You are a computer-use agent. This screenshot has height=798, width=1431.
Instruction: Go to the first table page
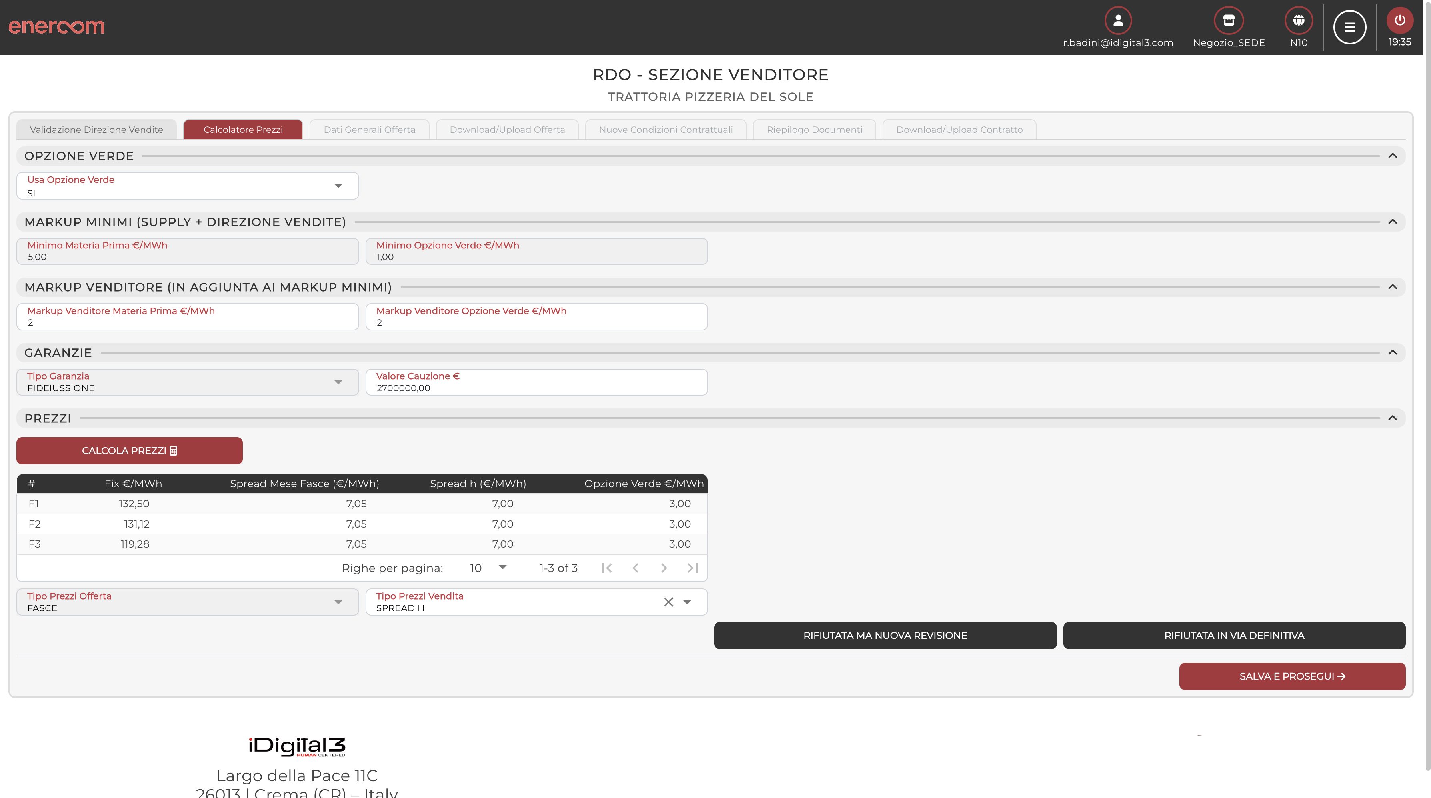[x=607, y=568]
